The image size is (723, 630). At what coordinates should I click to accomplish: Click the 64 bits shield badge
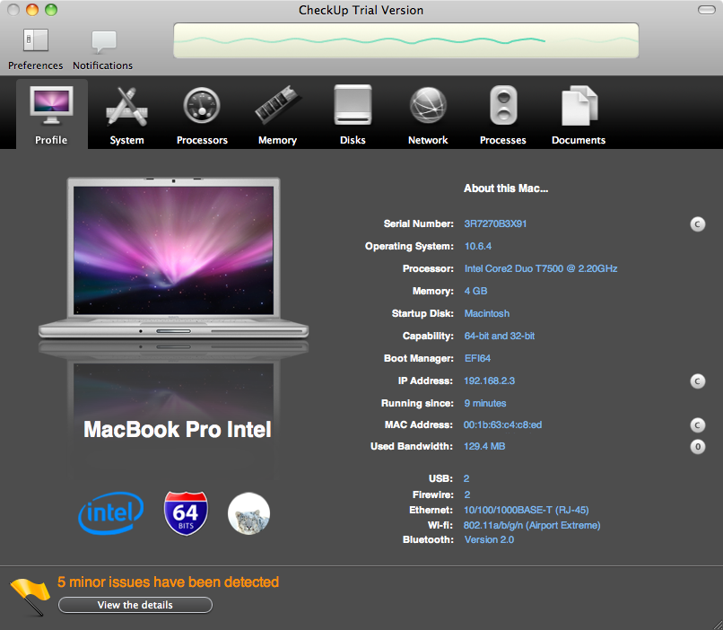click(x=186, y=513)
